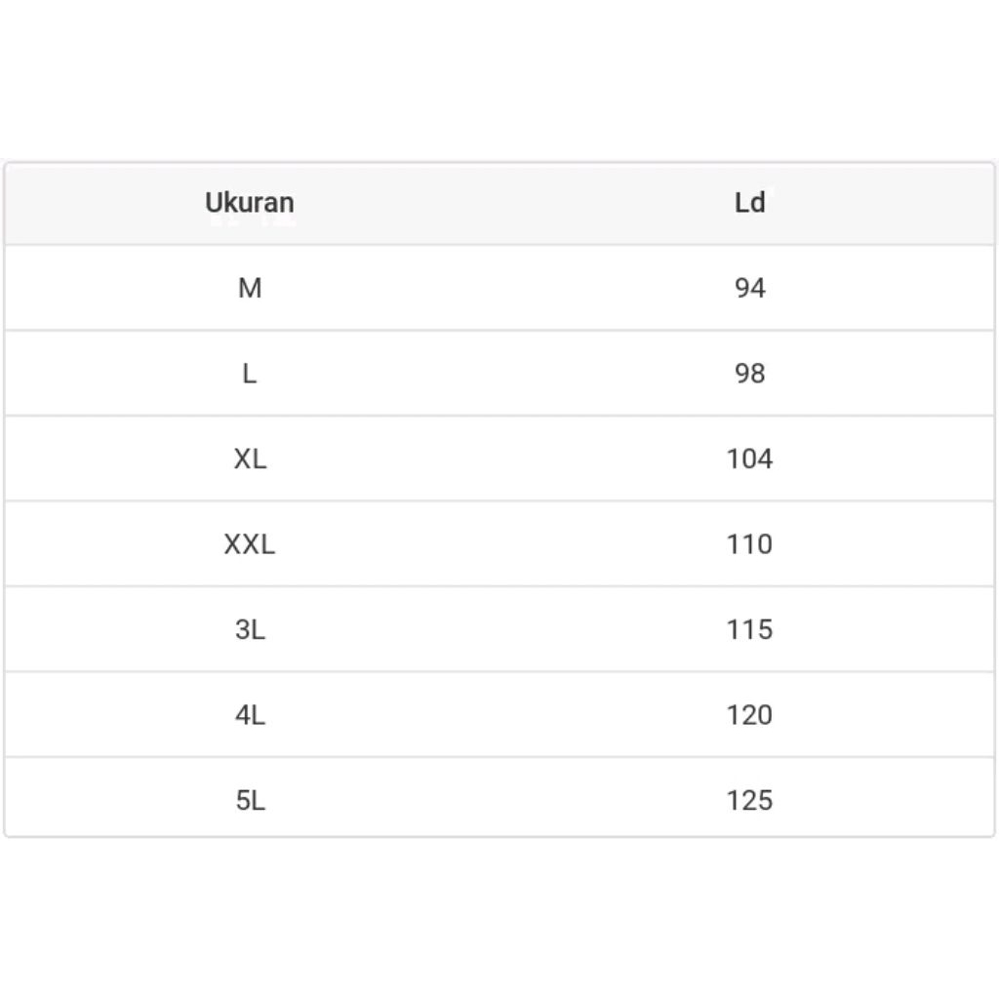Click the Ld value 104
999x999 pixels.
749,459
